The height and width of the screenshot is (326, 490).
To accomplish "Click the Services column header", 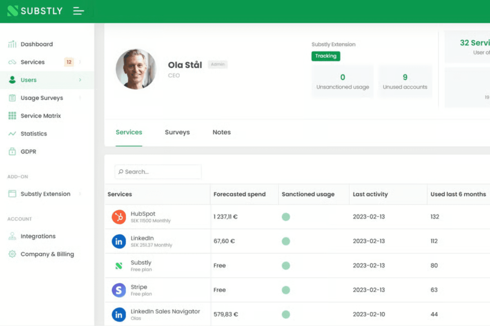I will [x=120, y=194].
